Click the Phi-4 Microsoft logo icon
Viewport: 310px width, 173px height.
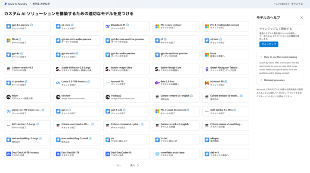9,41
